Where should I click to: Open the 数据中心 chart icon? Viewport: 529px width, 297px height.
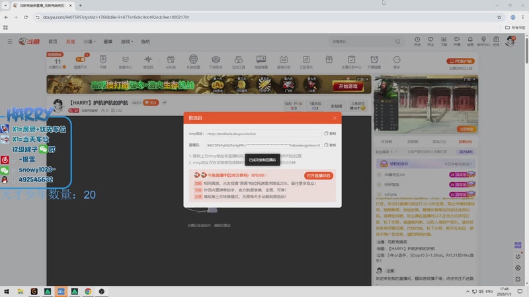pyautogui.click(x=126, y=61)
